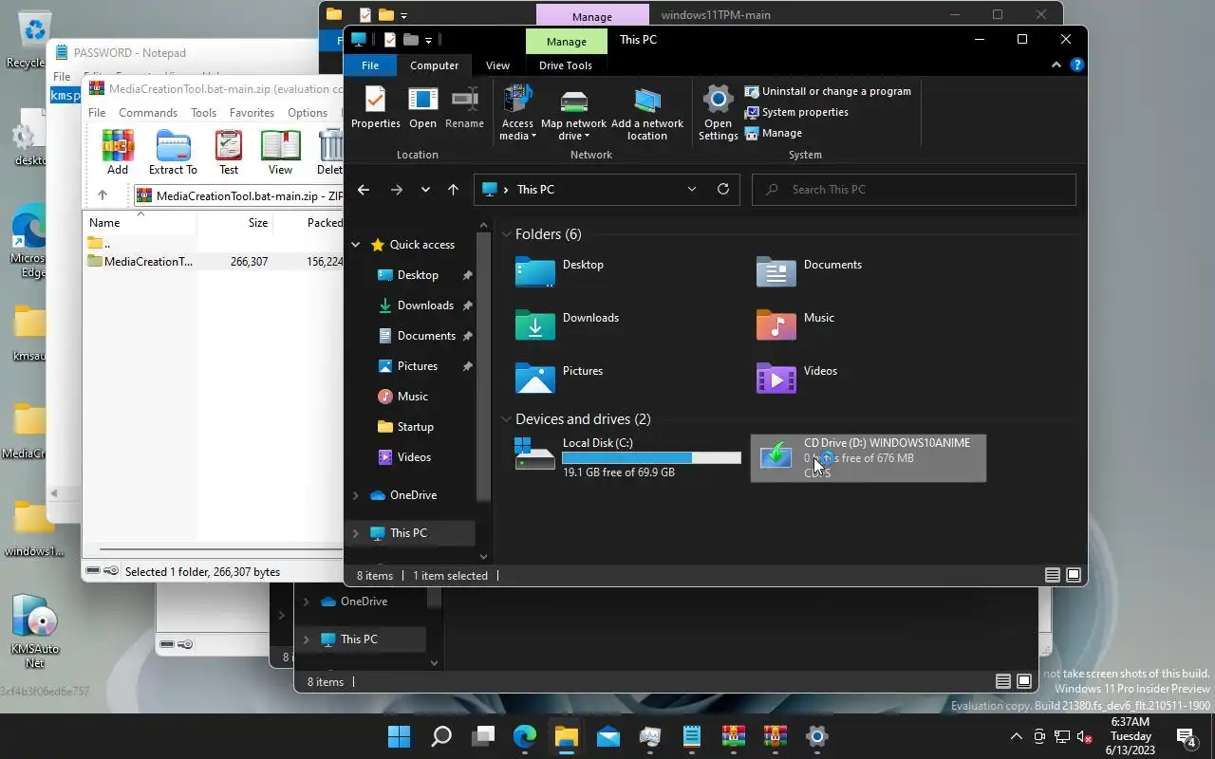Select Documents in navigation pane
Image resolution: width=1215 pixels, height=759 pixels.
(x=426, y=336)
